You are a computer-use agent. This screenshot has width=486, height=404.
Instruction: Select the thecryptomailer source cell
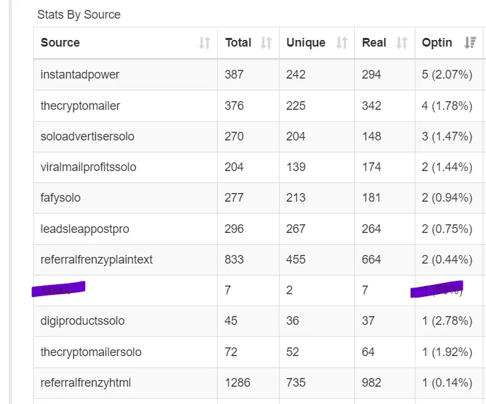click(x=80, y=106)
